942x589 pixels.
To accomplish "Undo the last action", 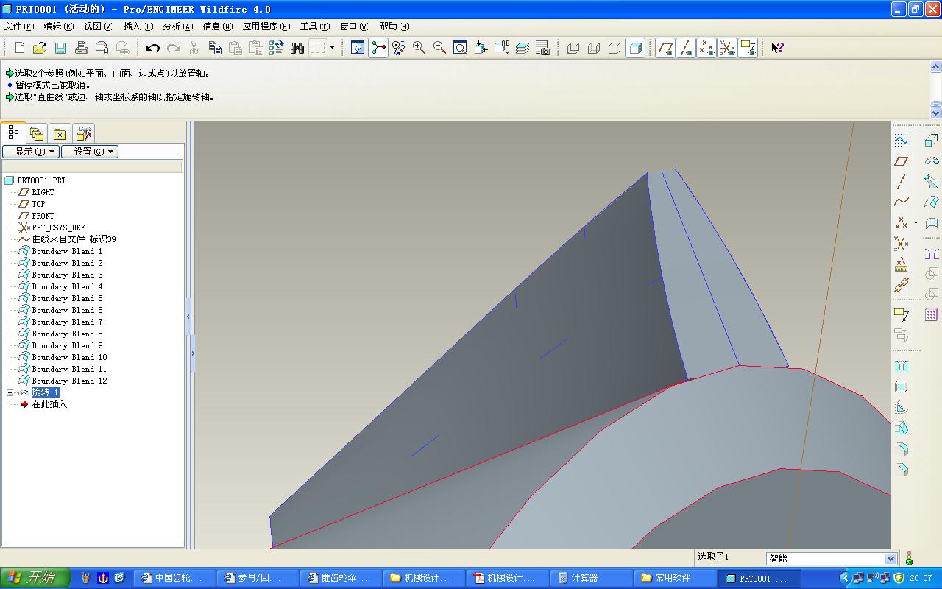I will pyautogui.click(x=153, y=48).
